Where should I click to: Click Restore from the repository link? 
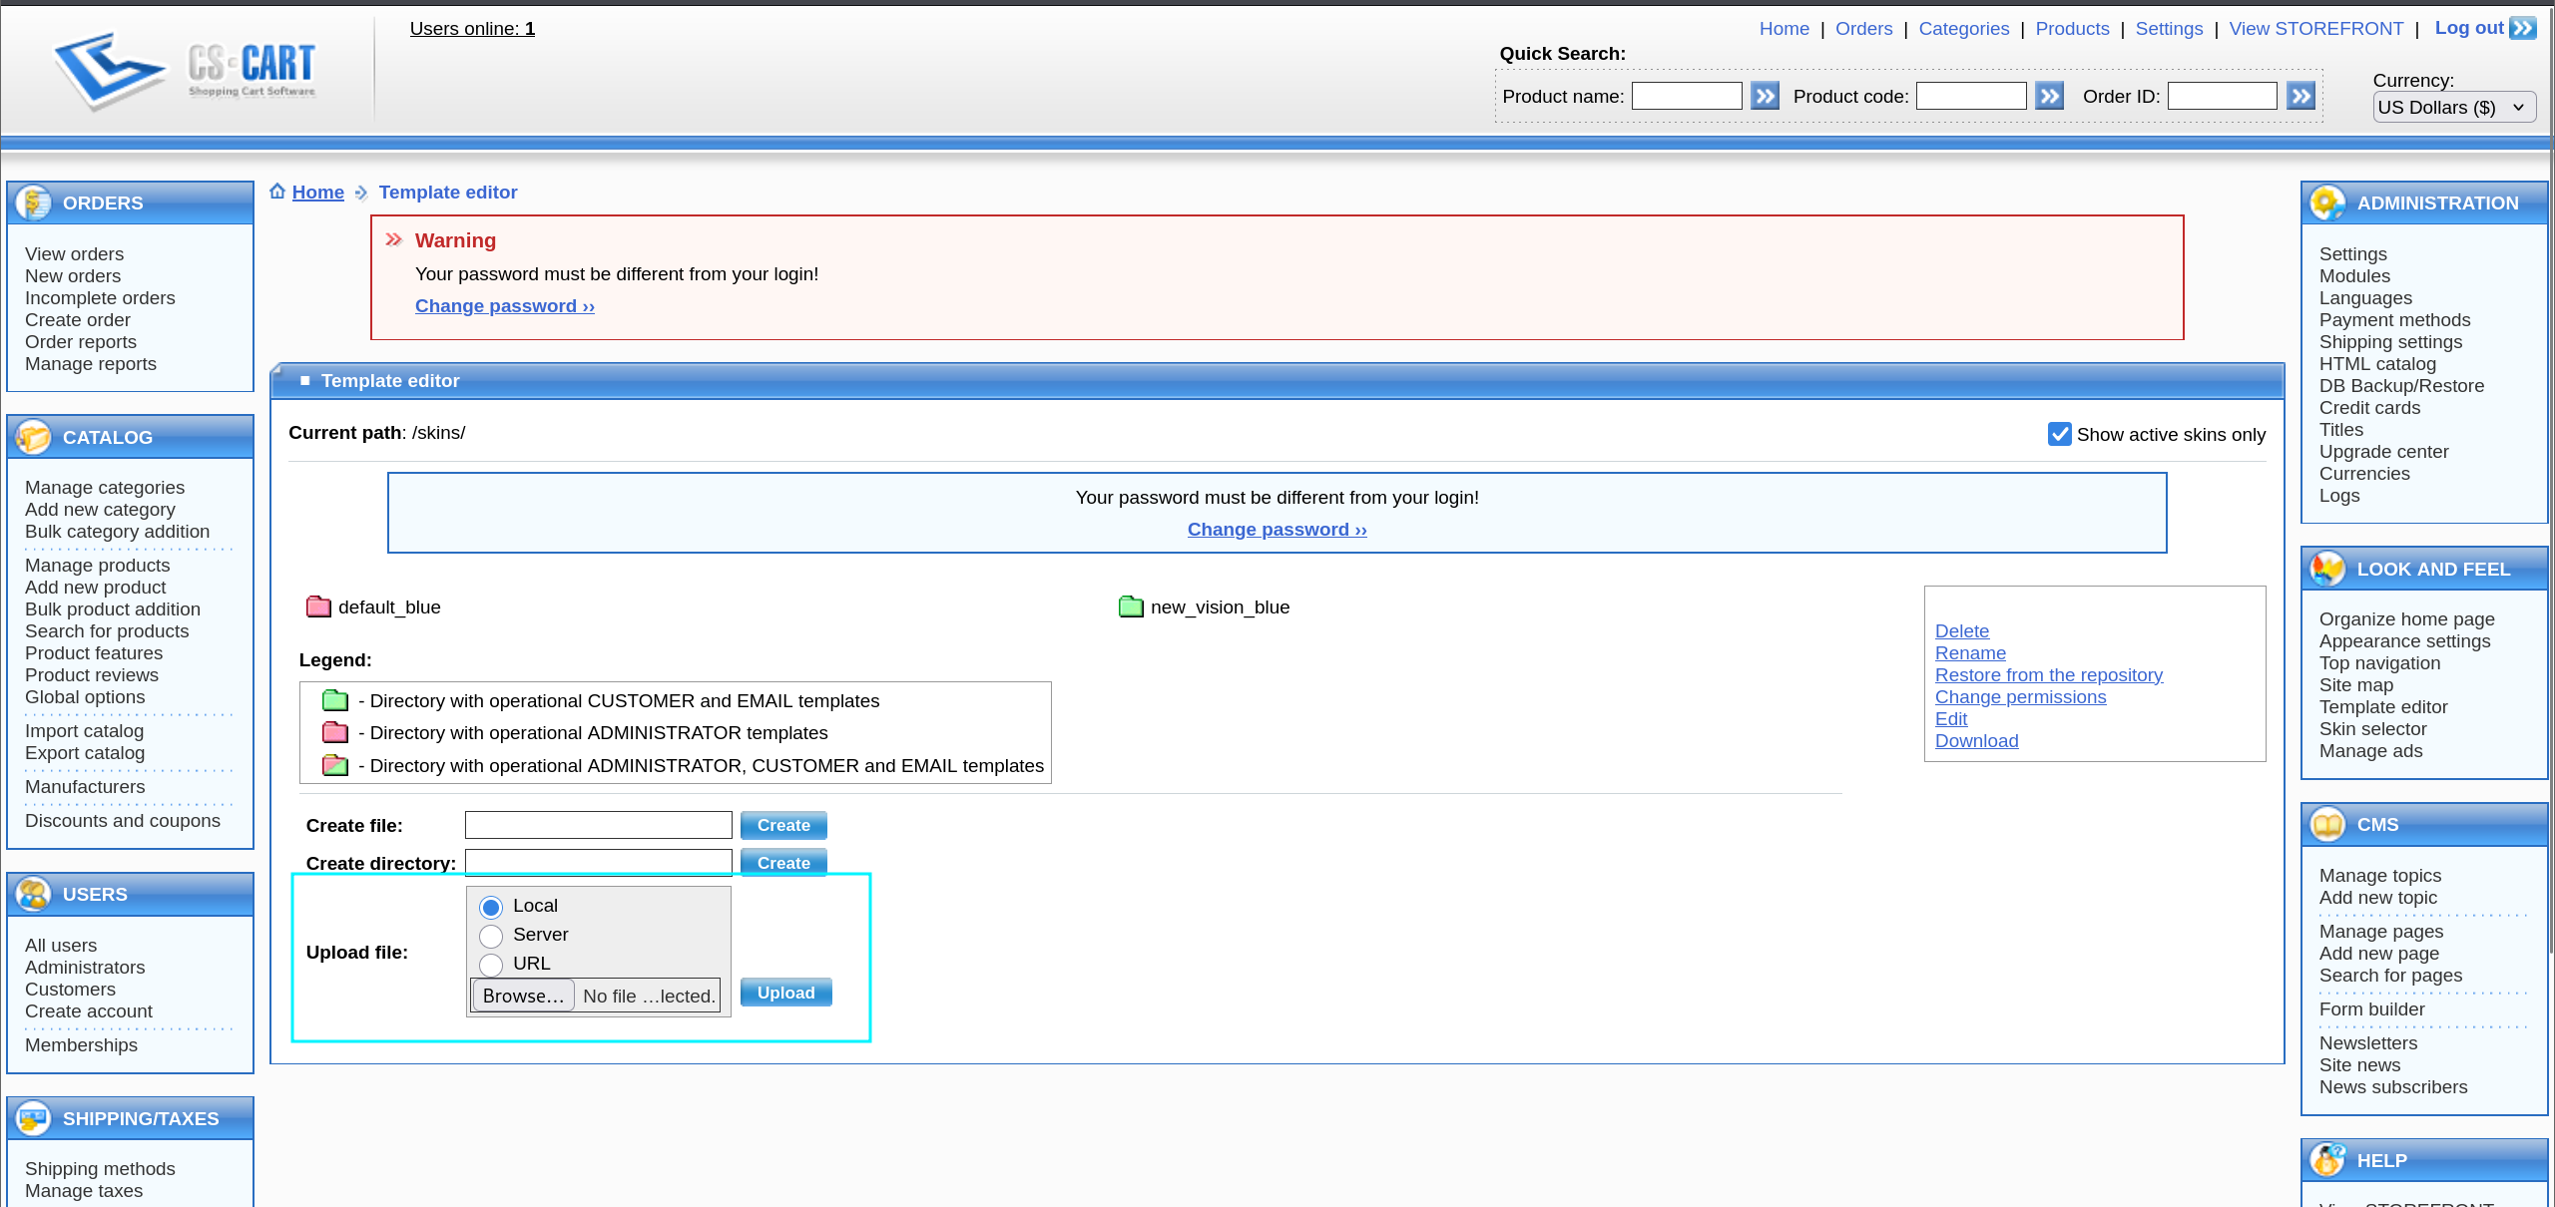(2048, 675)
